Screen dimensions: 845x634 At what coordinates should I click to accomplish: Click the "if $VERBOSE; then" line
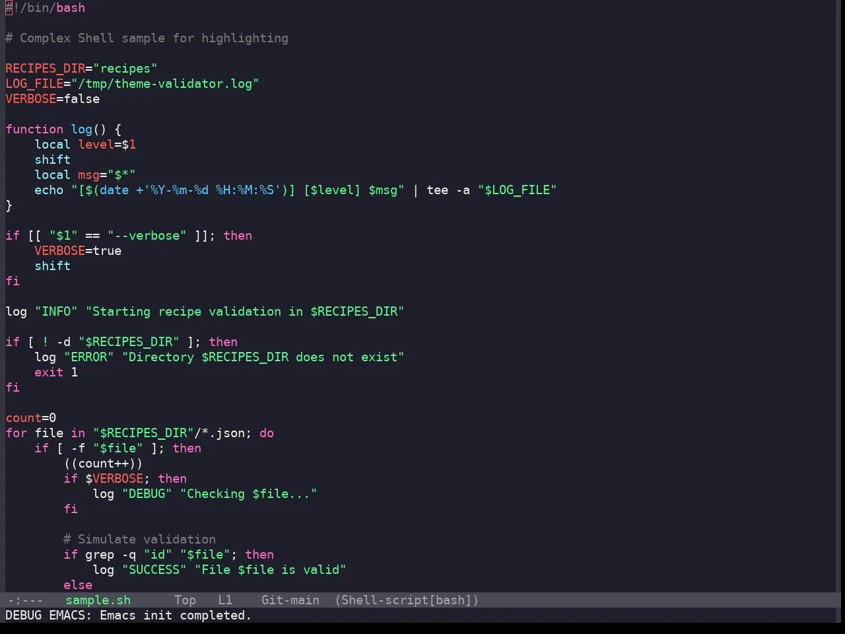click(x=125, y=479)
